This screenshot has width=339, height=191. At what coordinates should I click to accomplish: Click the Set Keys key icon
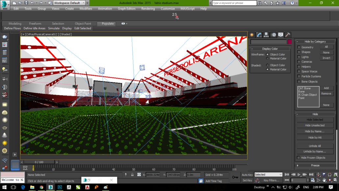pos(235,177)
